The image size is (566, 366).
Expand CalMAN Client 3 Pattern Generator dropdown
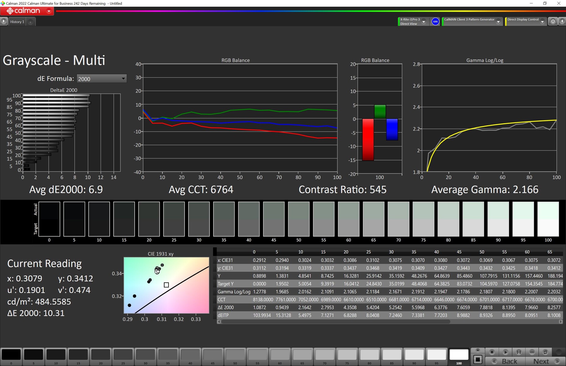point(498,22)
